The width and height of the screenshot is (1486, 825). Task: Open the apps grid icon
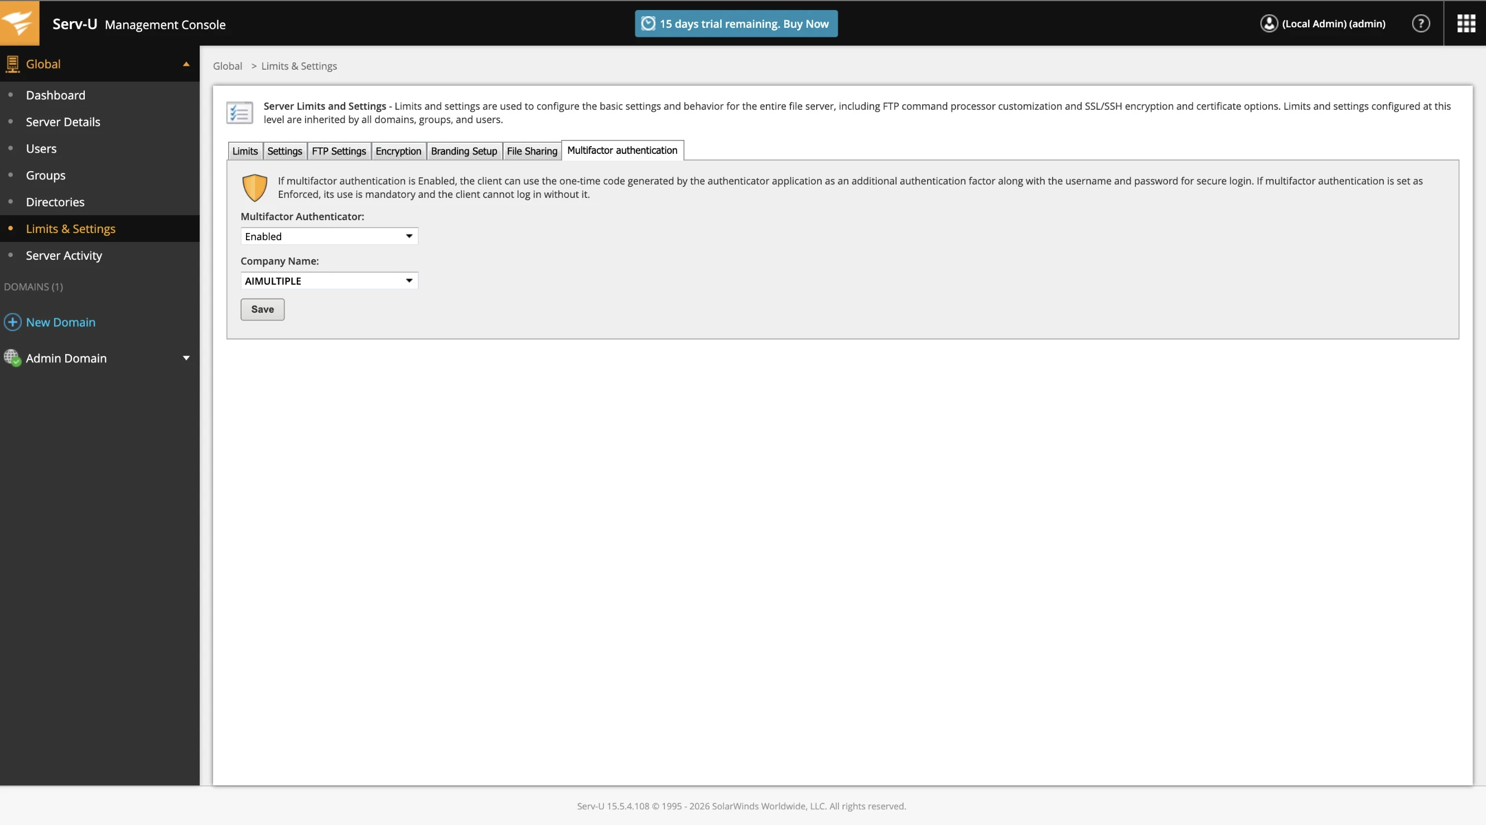1466,23
